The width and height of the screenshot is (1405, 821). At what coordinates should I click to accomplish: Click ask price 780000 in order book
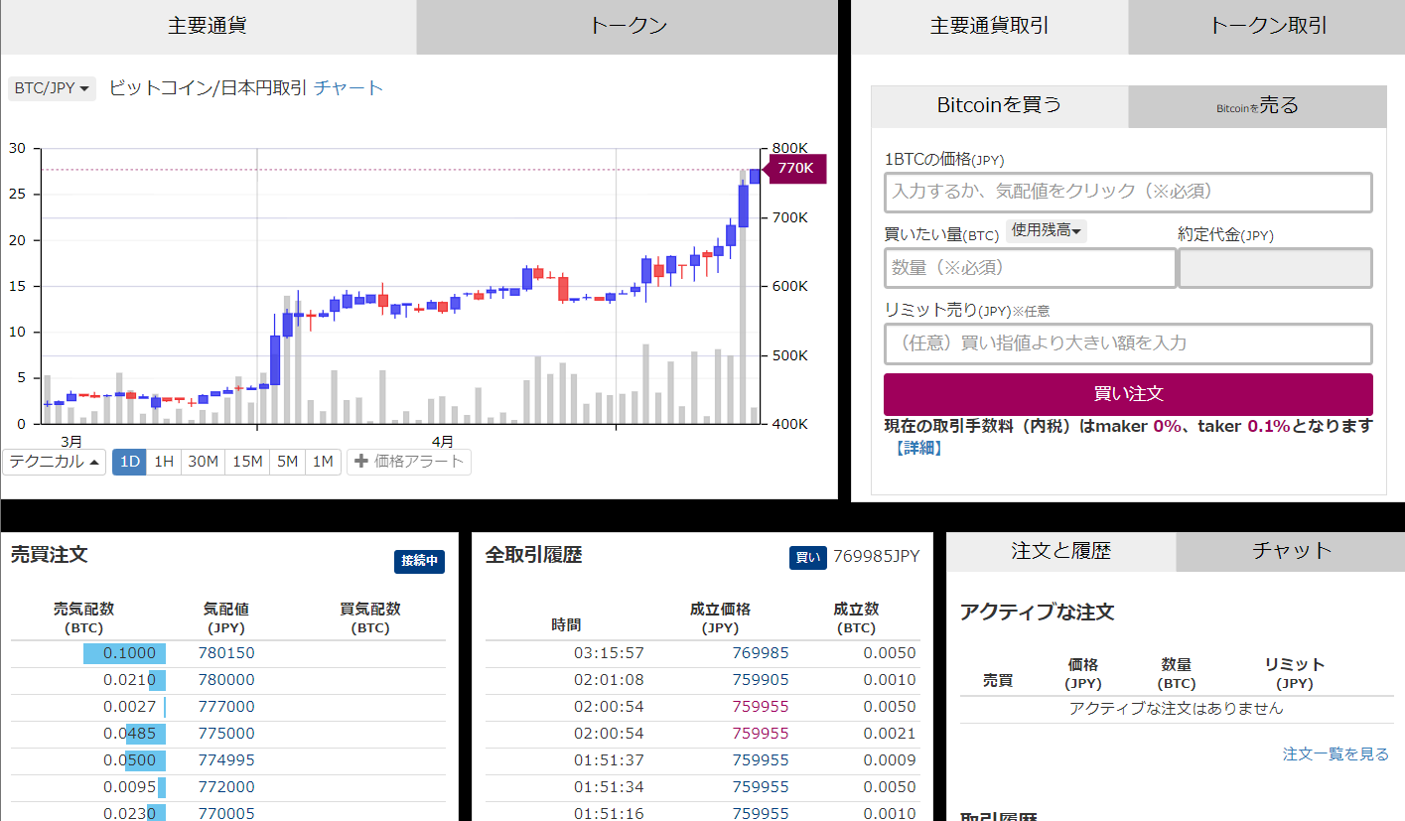pyautogui.click(x=226, y=680)
